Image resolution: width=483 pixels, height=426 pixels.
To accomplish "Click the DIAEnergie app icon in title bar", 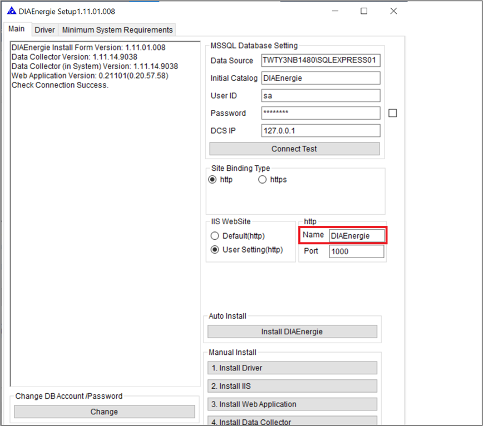I will (x=11, y=11).
